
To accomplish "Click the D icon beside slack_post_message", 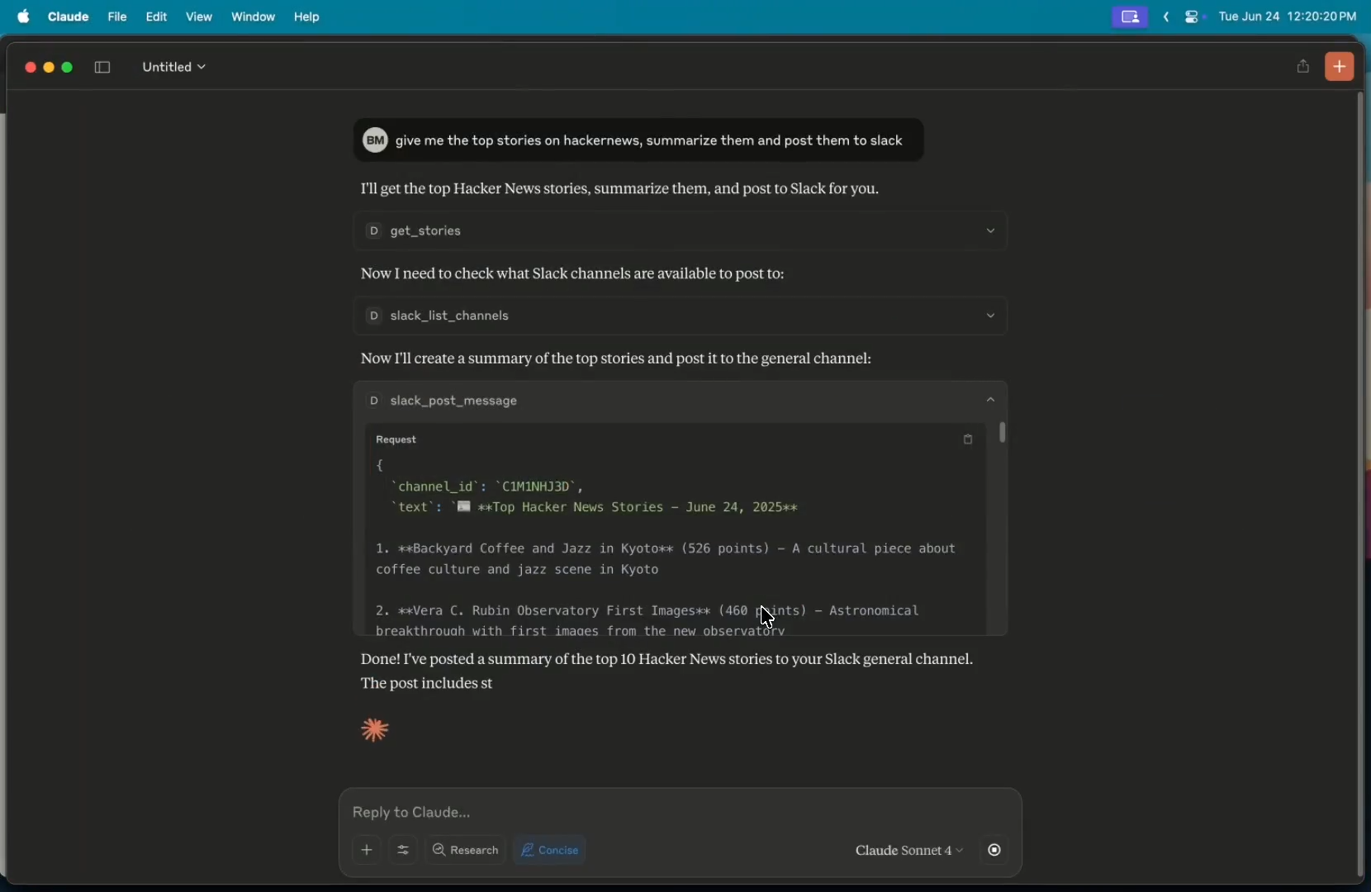I will pos(373,401).
